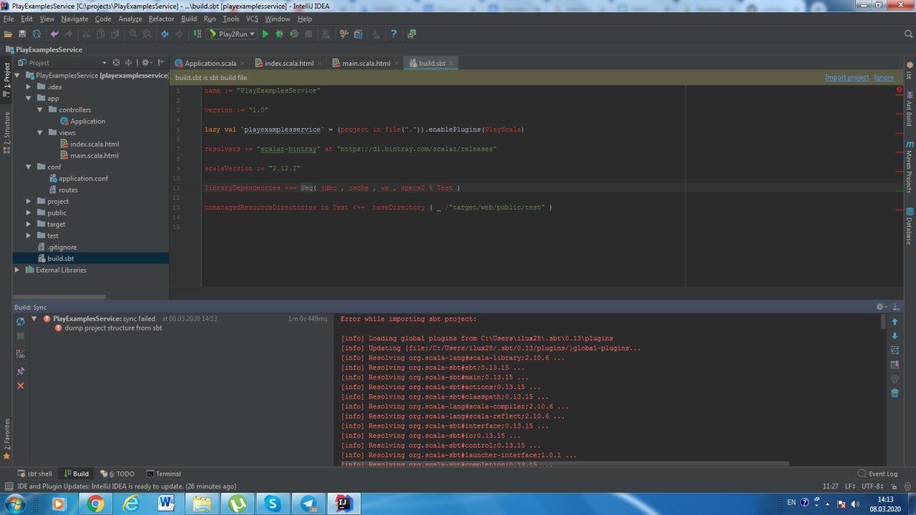Open the Refactor menu

[161, 19]
